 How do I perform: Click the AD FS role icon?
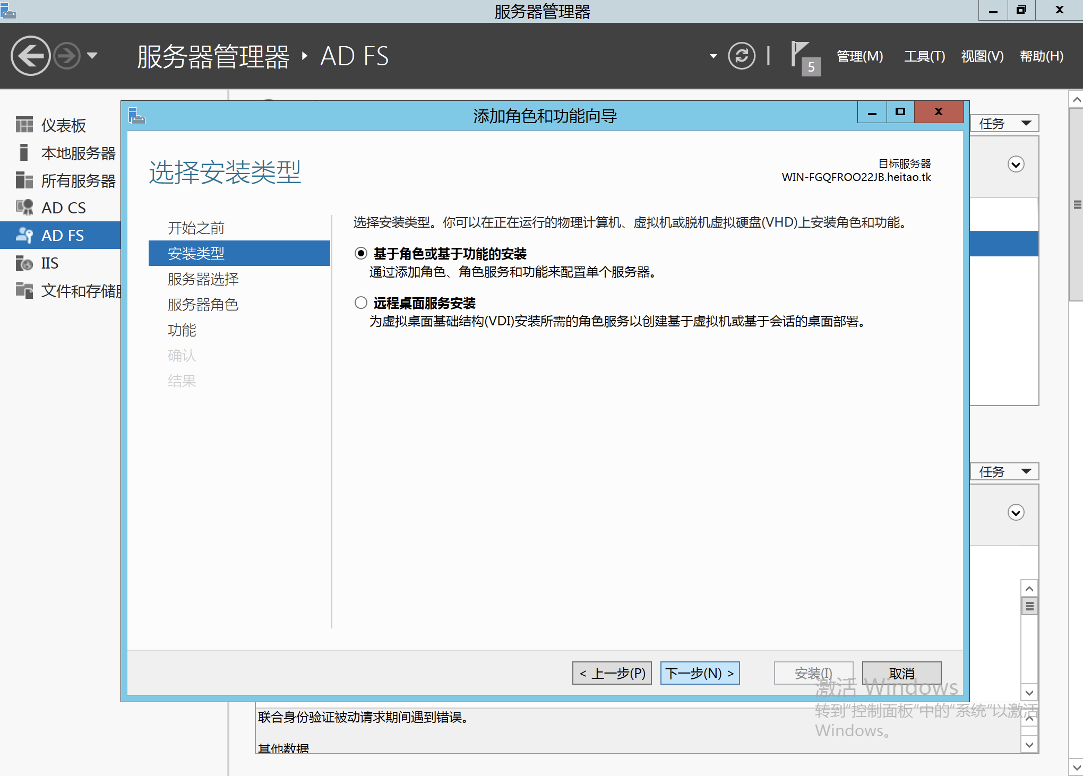24,235
